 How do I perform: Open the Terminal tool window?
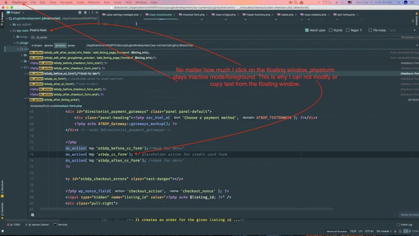[60, 225]
